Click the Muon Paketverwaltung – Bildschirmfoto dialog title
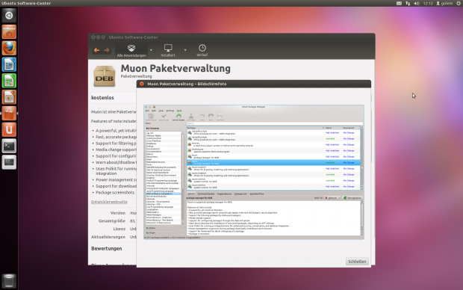463x290 pixels. [187, 84]
